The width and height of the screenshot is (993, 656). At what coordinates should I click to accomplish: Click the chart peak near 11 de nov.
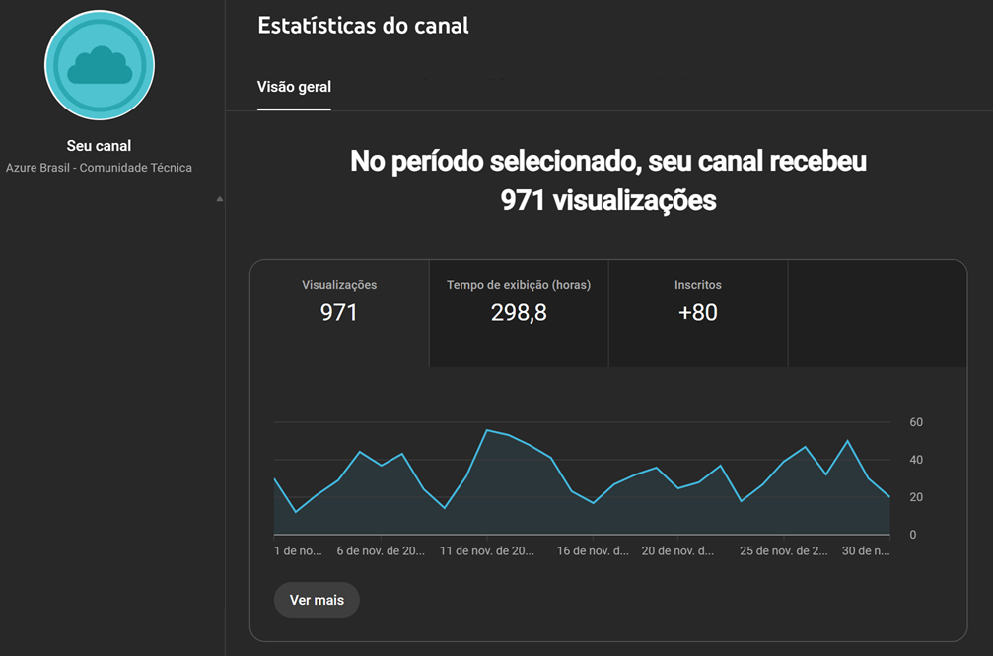click(x=487, y=430)
